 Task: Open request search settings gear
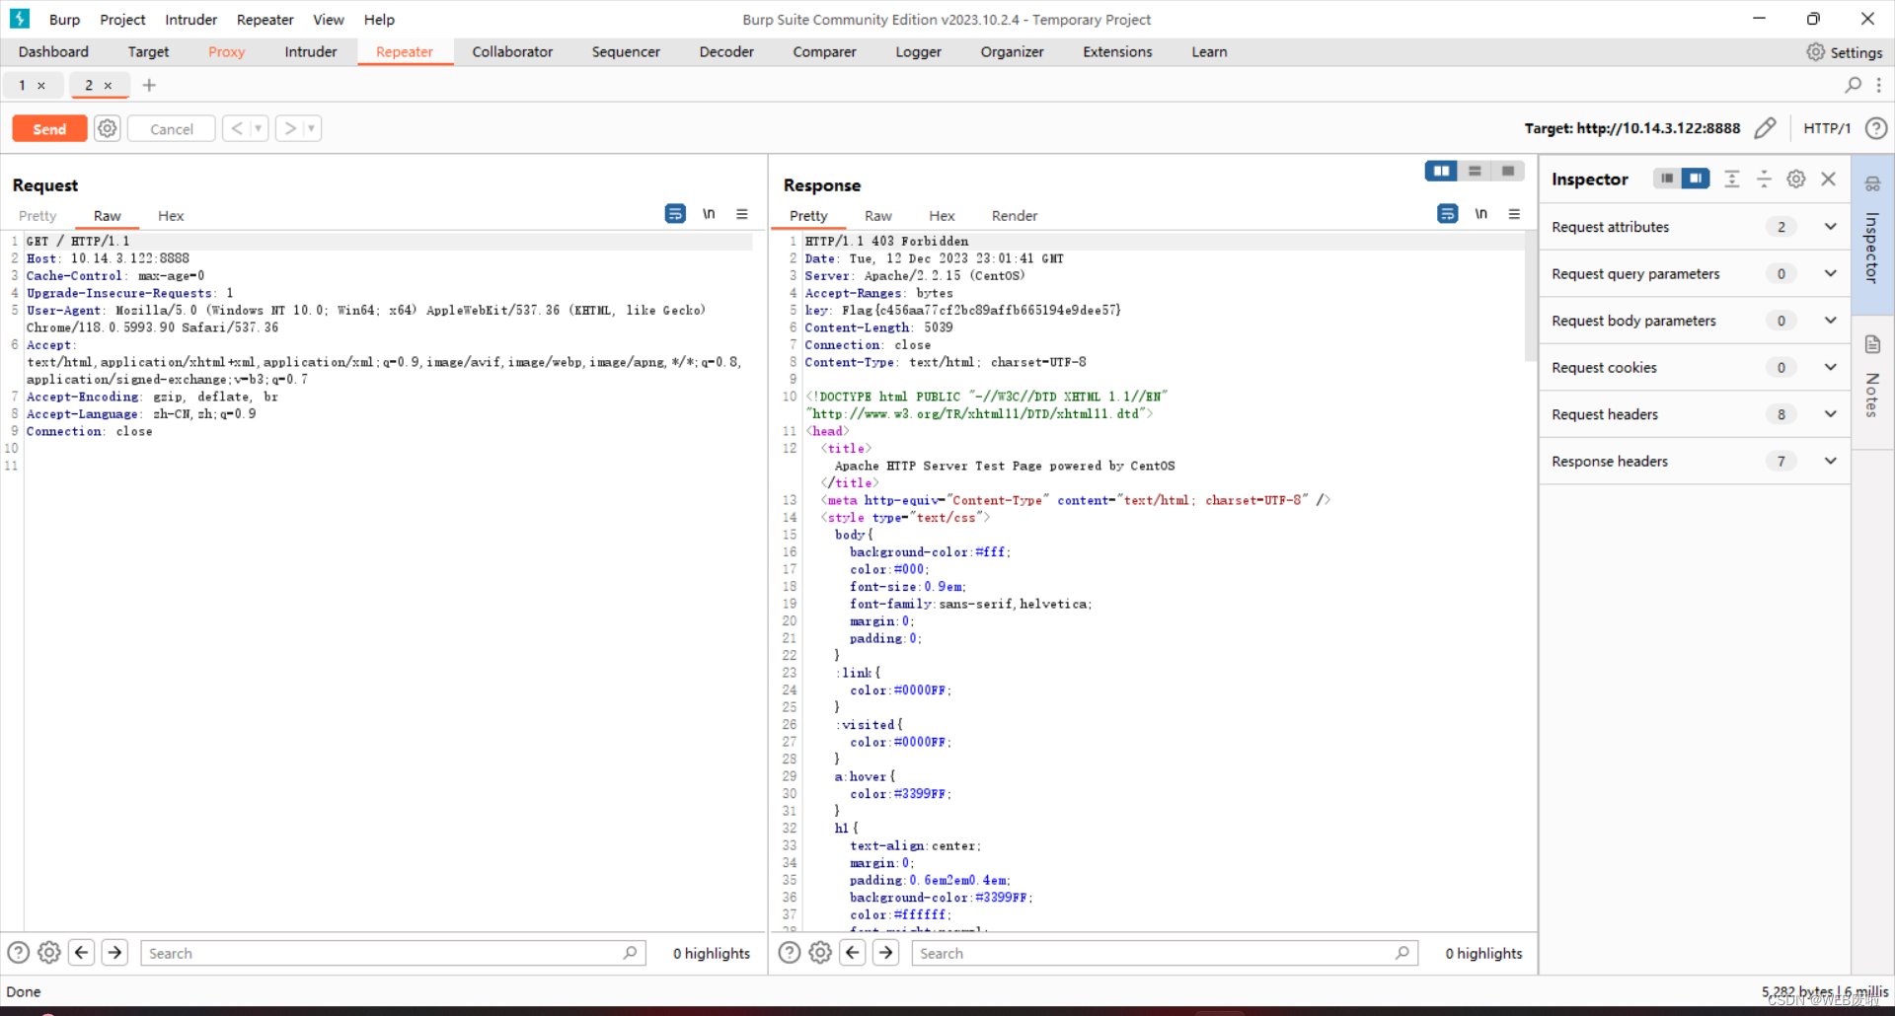(x=49, y=953)
